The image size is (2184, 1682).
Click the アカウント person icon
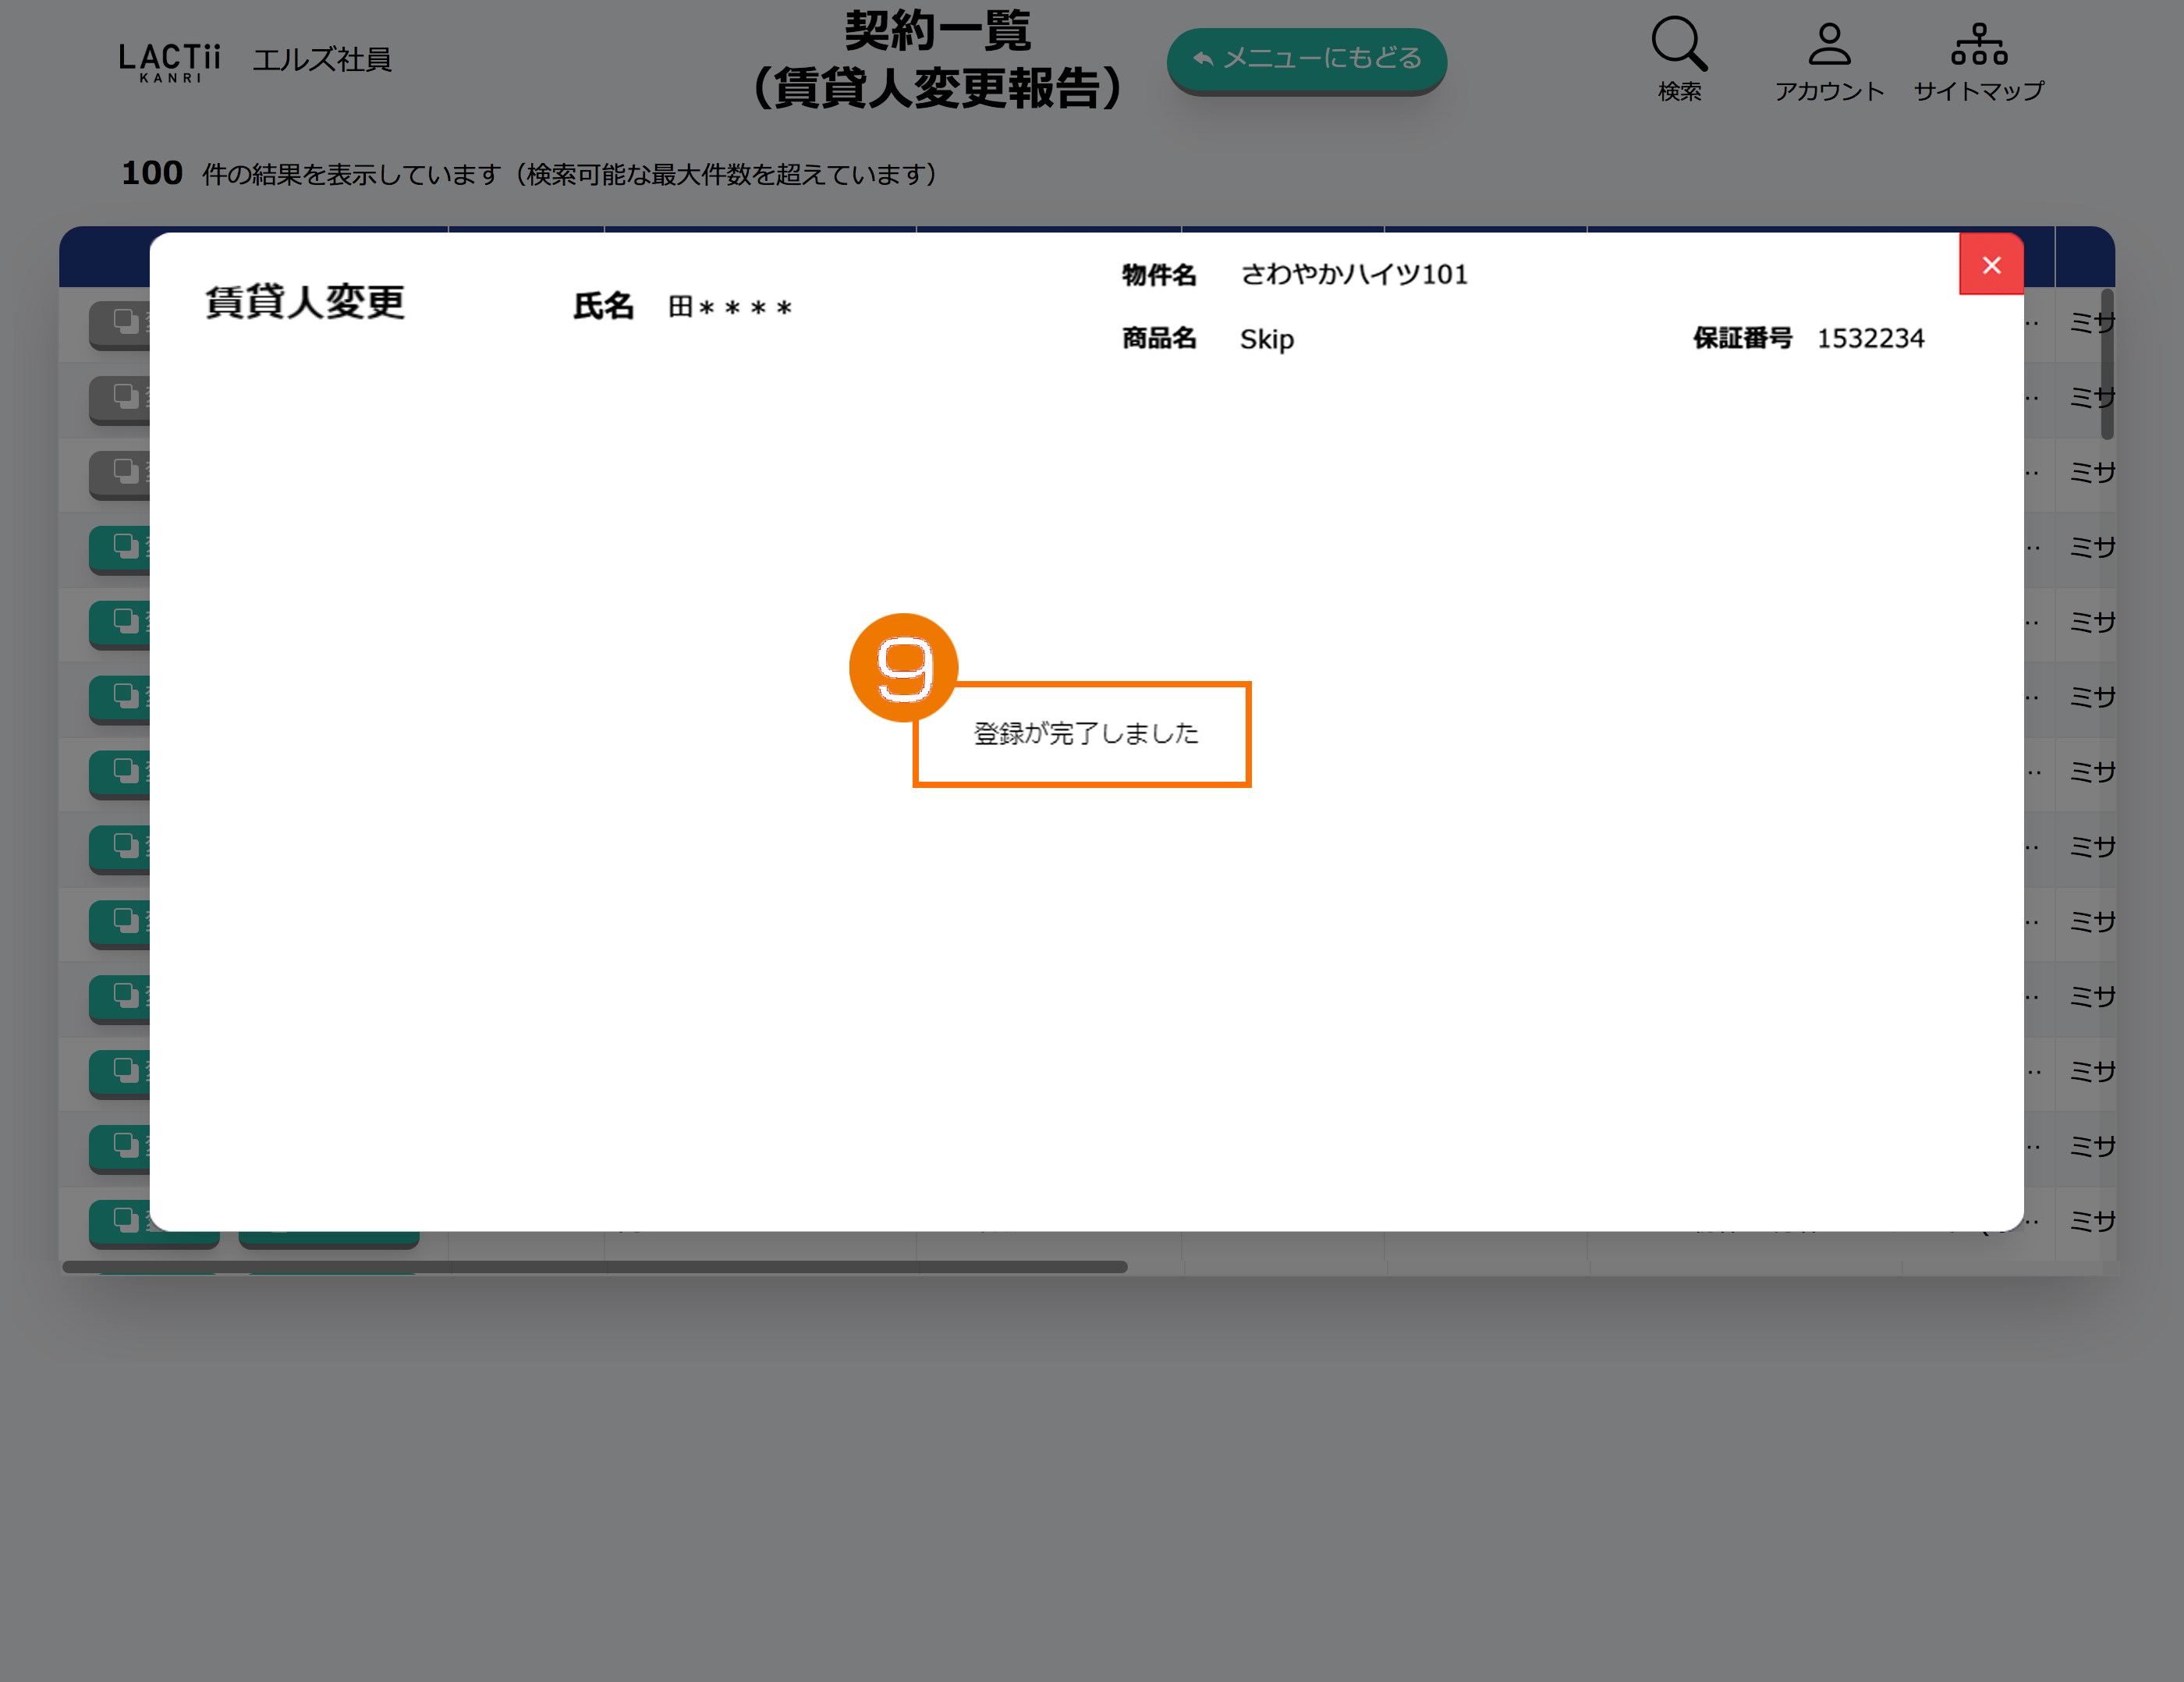pos(1828,45)
